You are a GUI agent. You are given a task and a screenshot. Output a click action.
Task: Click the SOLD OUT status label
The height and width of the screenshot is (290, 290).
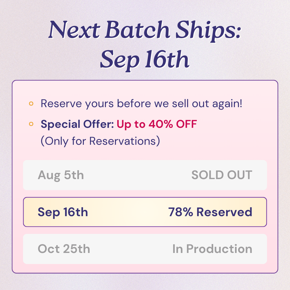coord(222,175)
